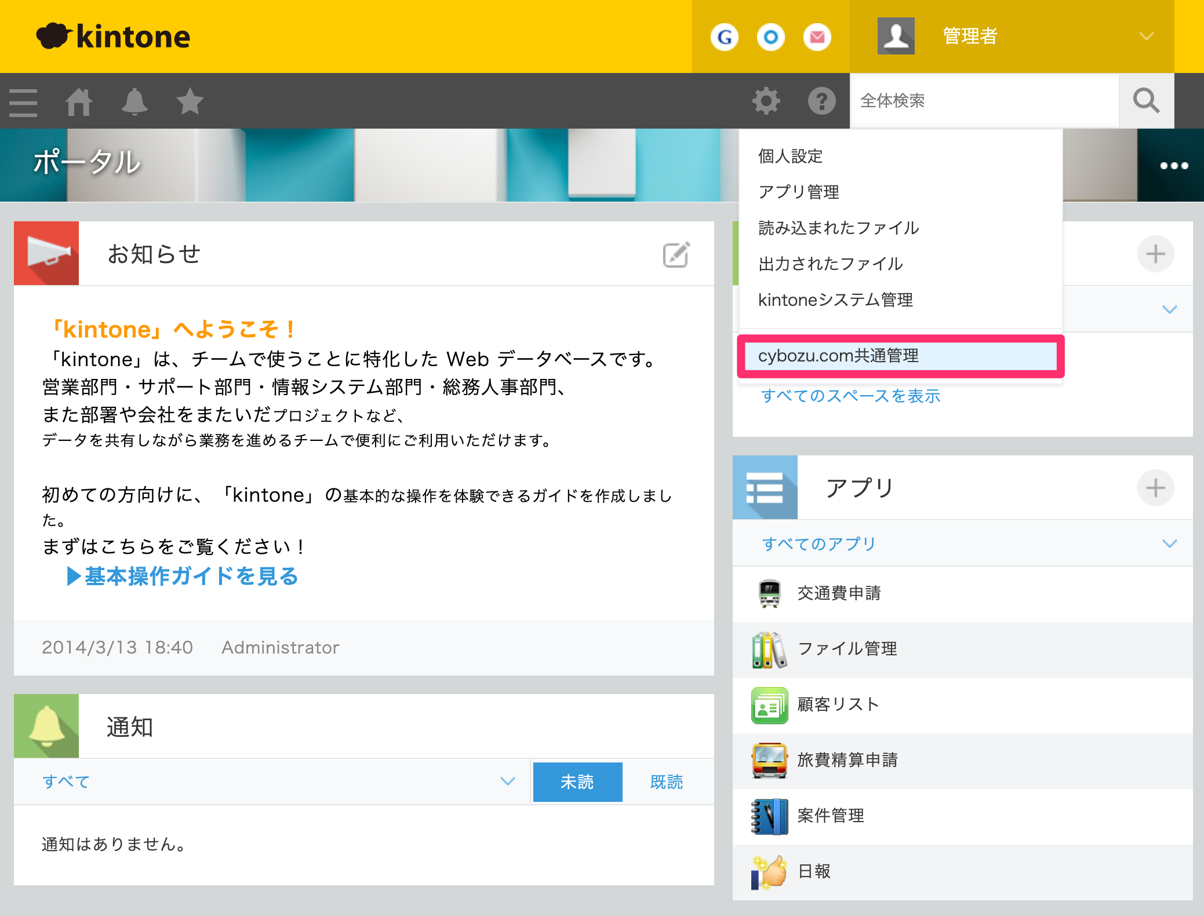This screenshot has width=1204, height=916.
Task: Choose 読み込まれたファイル menu entry
Action: point(901,228)
